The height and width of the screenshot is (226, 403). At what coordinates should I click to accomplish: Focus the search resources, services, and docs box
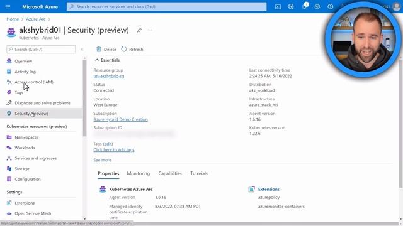(166, 7)
